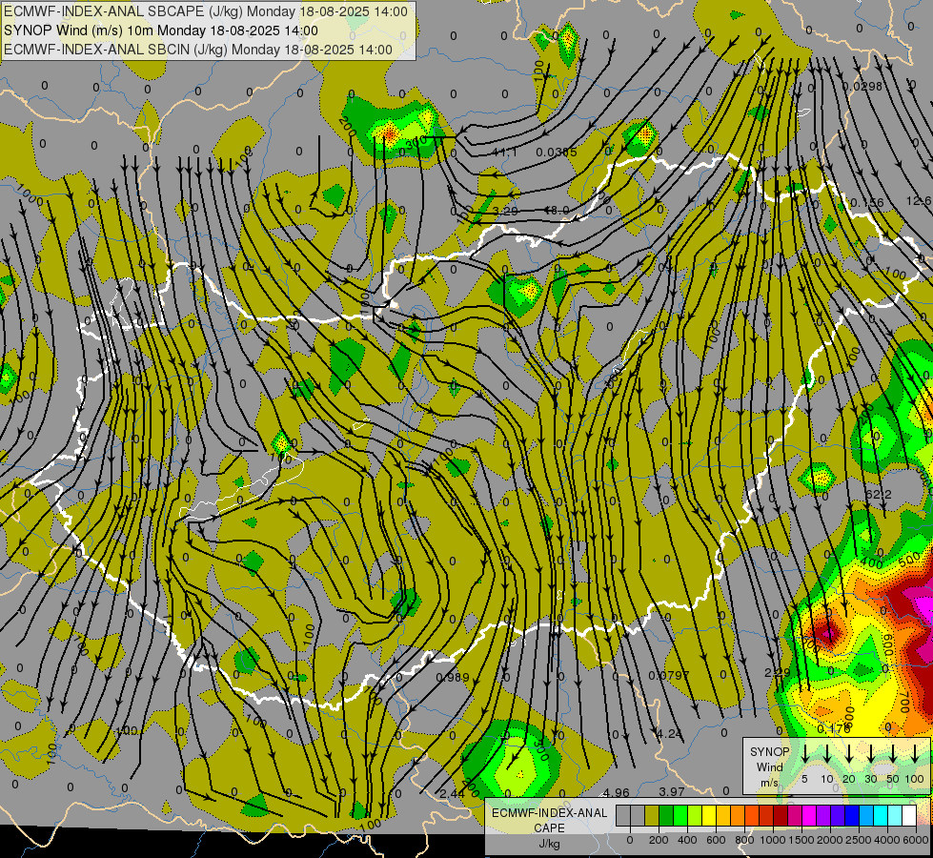The image size is (933, 858).
Task: Click the '0.0385' value on the map
Action: tap(557, 153)
